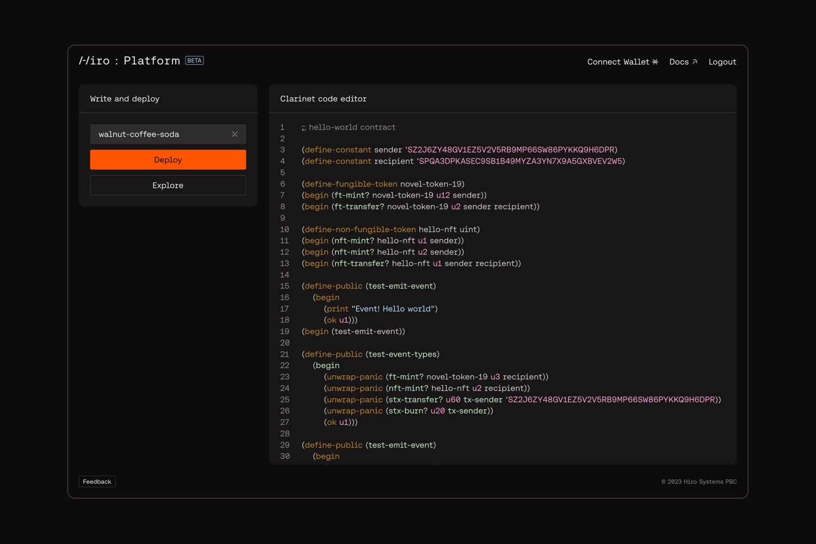The height and width of the screenshot is (544, 816).
Task: Click the stx-burn? function on line 26
Action: coord(407,411)
